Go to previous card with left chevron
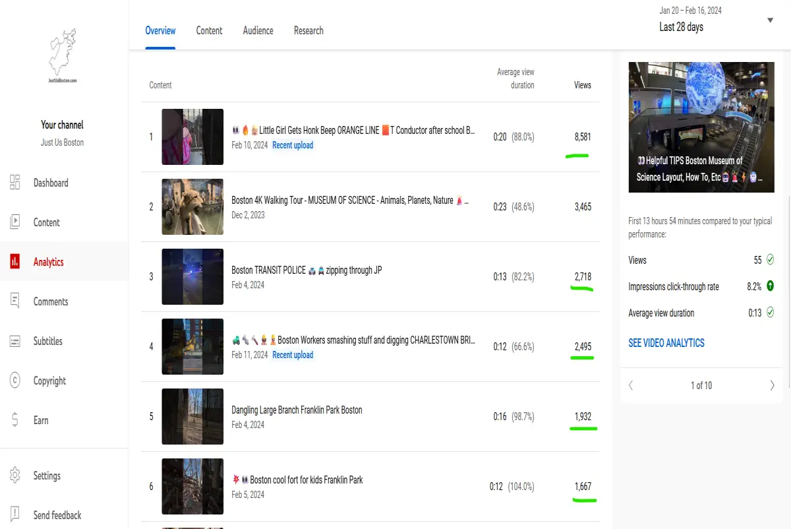791x529 pixels. tap(631, 385)
